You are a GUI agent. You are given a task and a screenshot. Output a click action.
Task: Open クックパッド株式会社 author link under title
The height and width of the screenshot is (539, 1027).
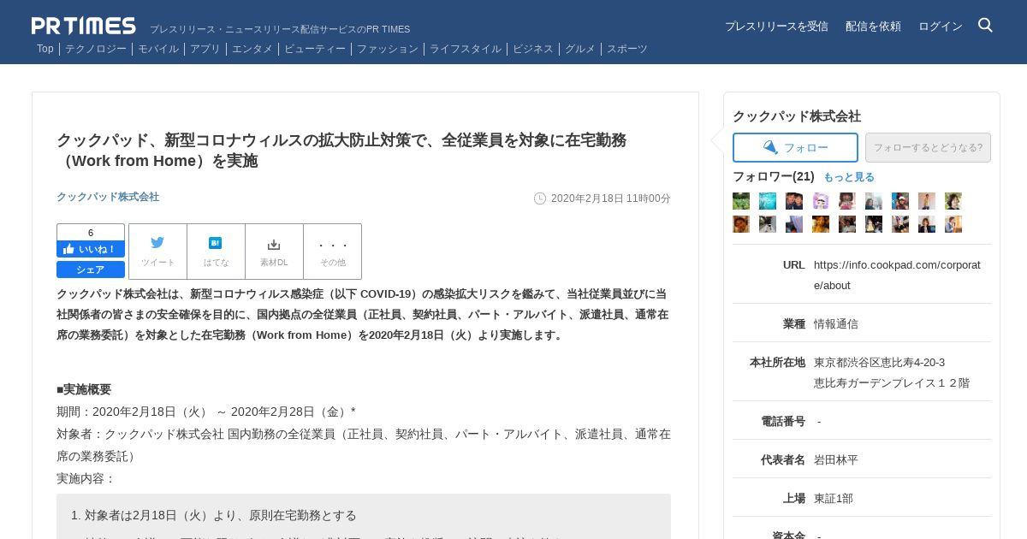coord(108,197)
